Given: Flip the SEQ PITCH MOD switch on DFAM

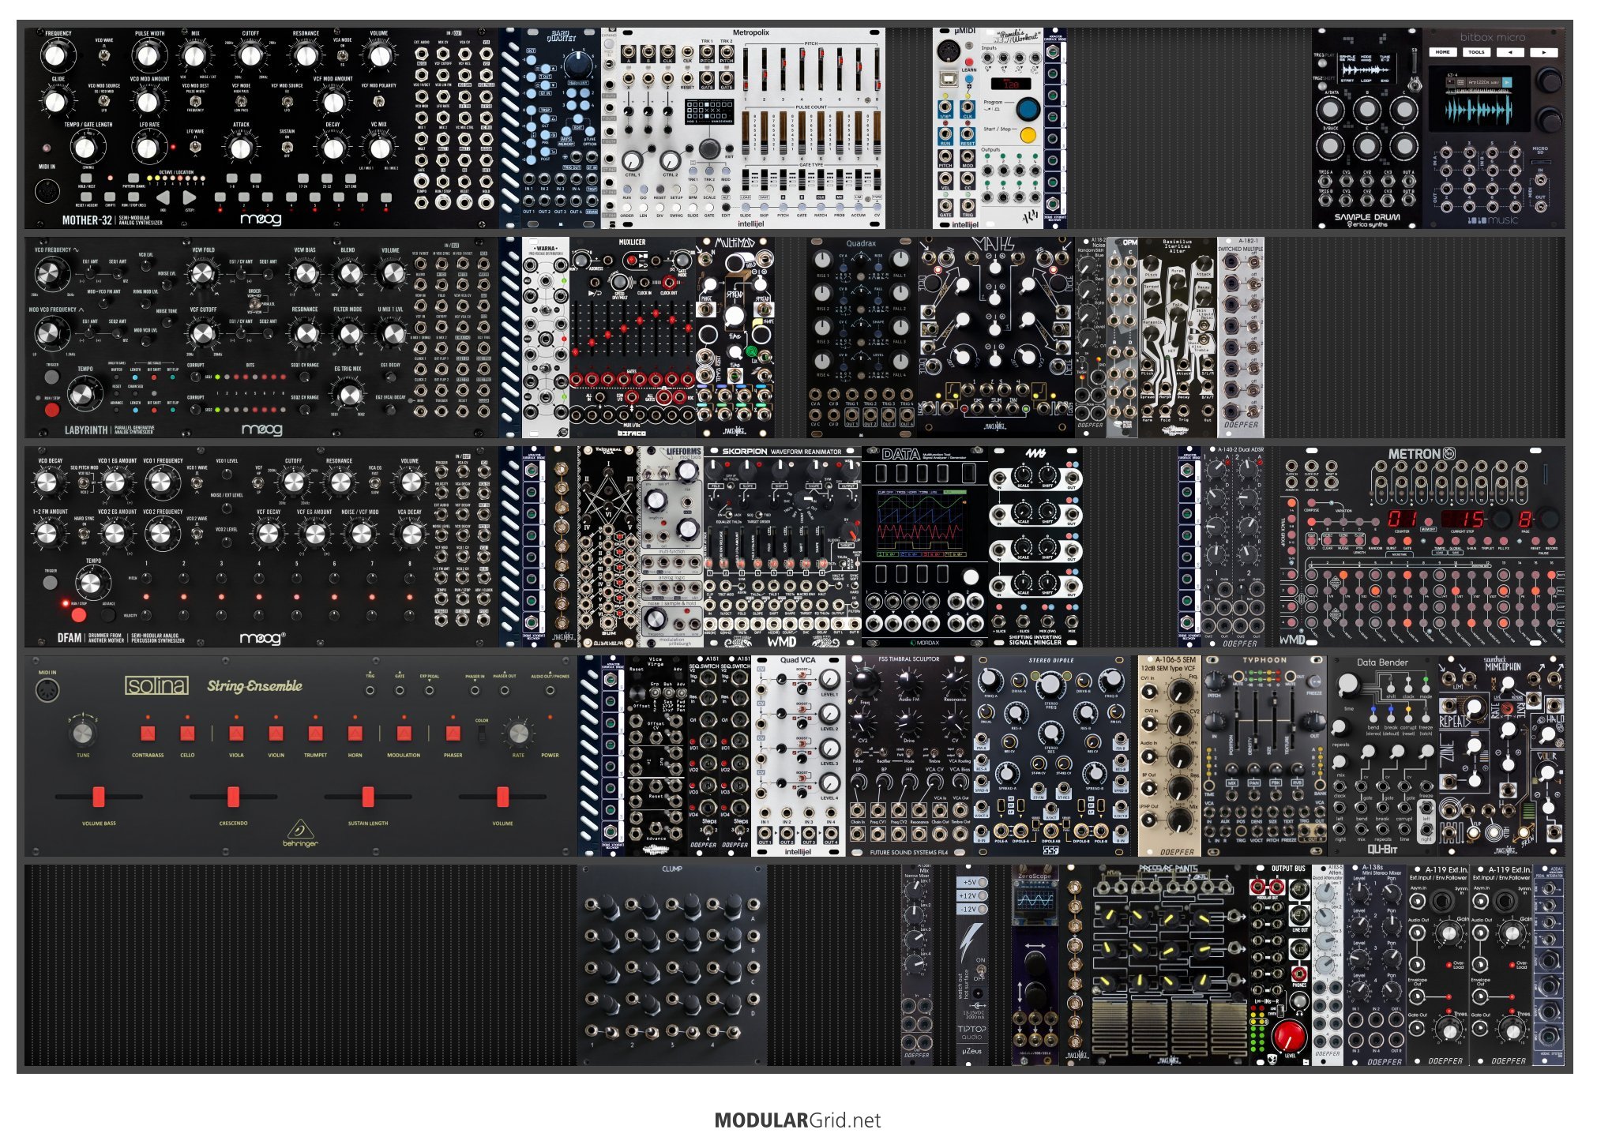Looking at the screenshot, I should point(84,482).
